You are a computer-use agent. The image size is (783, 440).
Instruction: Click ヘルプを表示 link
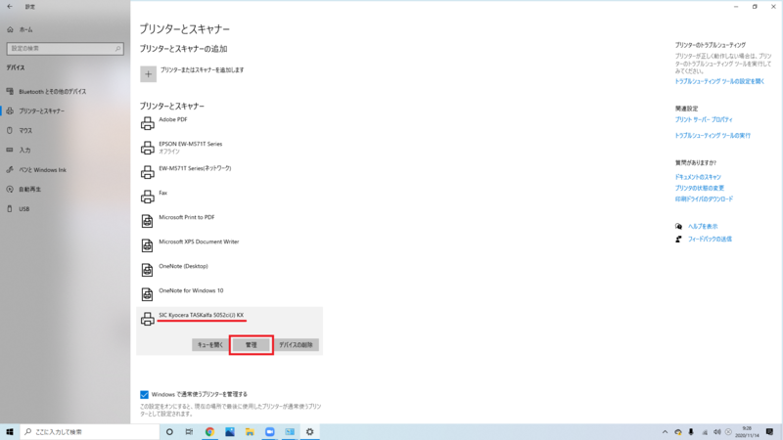coord(703,227)
